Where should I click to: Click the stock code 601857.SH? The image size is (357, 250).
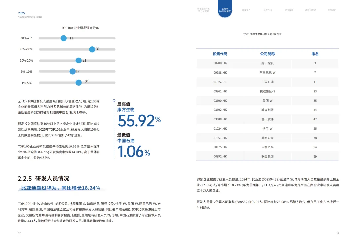tap(220, 82)
